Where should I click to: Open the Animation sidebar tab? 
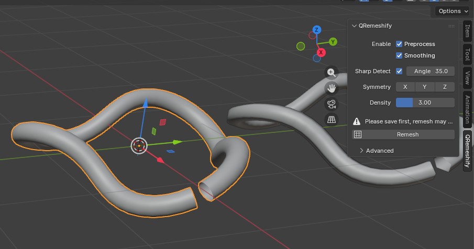pos(467,108)
